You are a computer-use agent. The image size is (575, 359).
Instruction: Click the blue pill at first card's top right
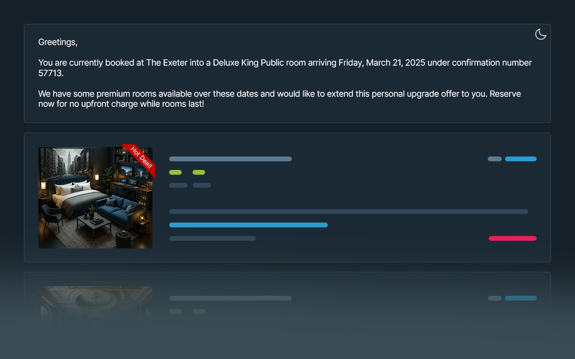(521, 159)
